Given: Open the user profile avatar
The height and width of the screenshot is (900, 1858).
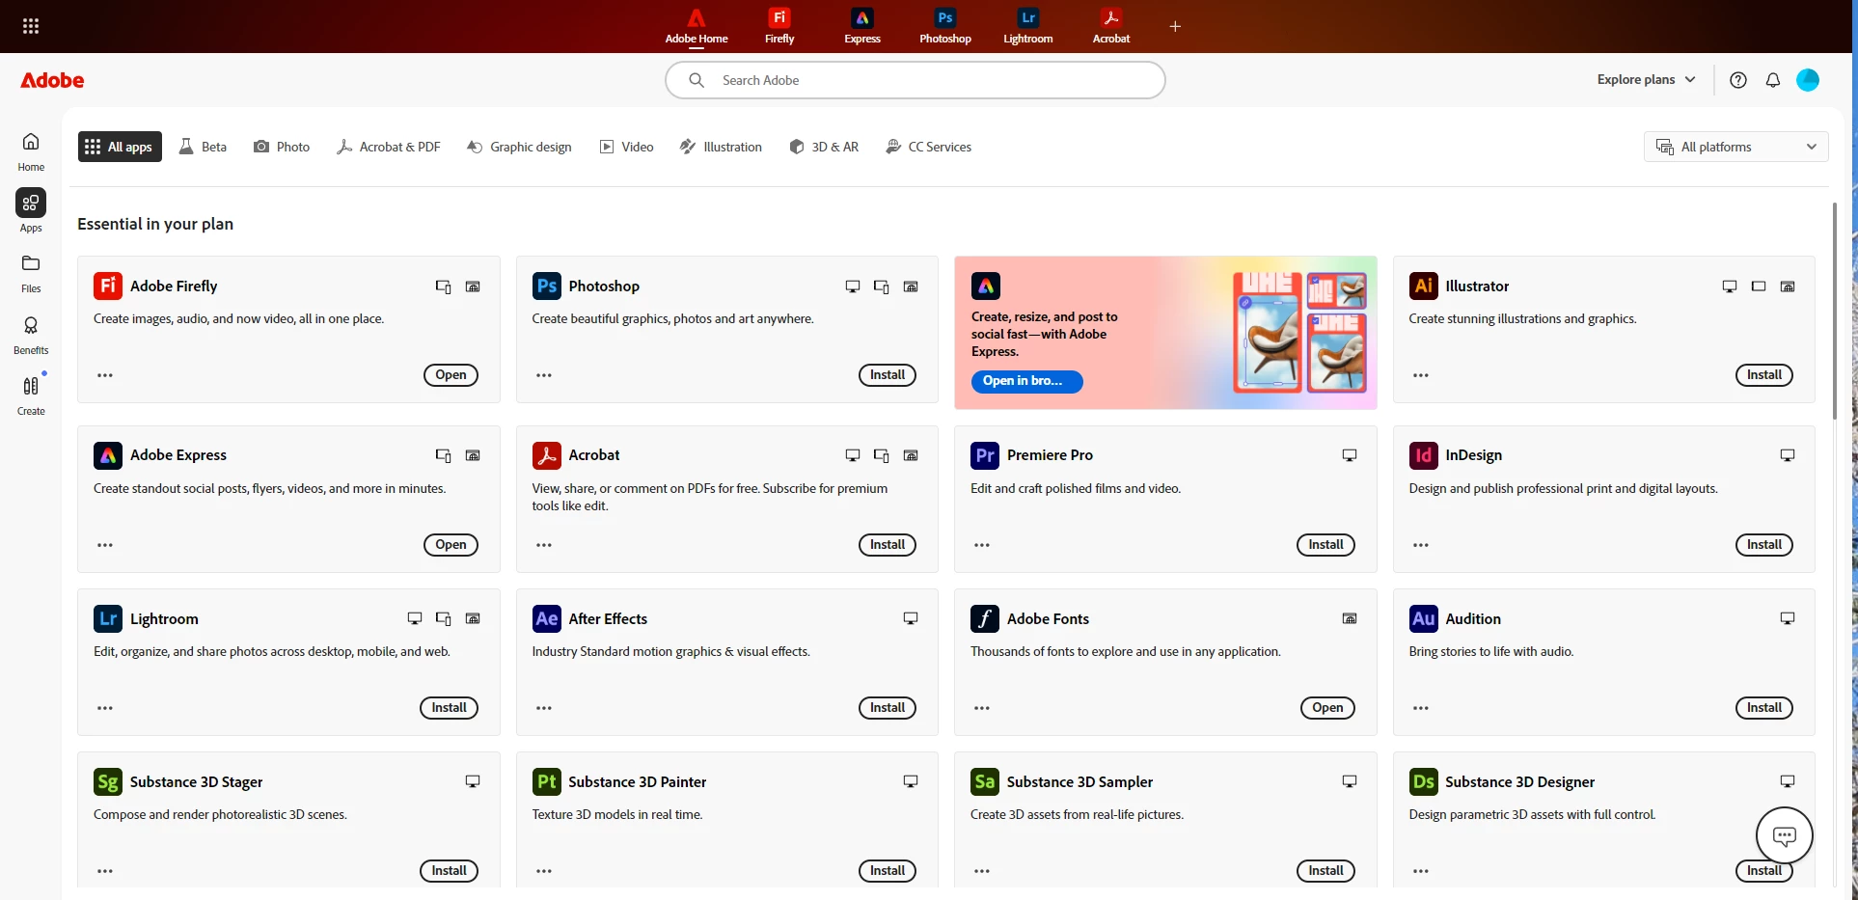Looking at the screenshot, I should 1808,80.
